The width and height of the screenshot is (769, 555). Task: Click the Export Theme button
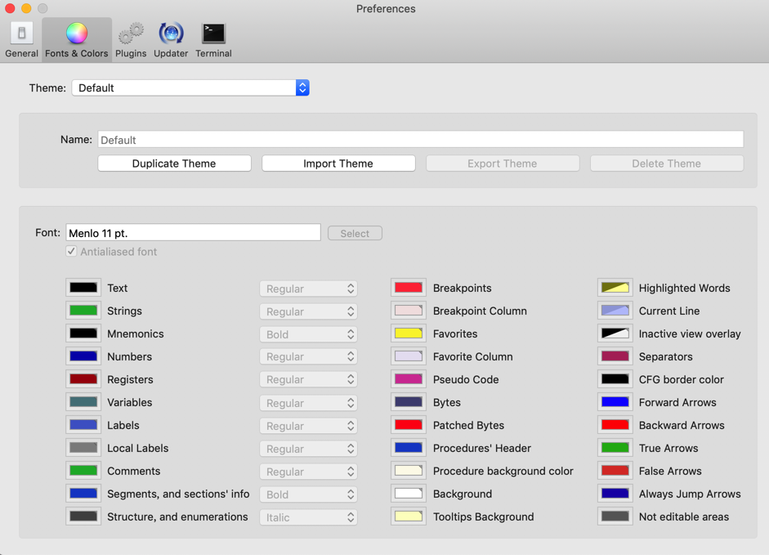503,163
